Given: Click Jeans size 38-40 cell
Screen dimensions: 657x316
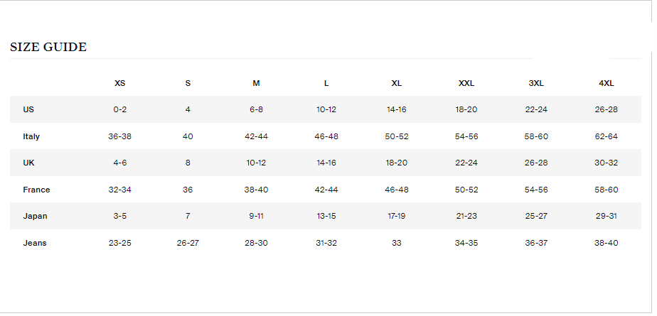Looking at the screenshot, I should click(x=606, y=243).
